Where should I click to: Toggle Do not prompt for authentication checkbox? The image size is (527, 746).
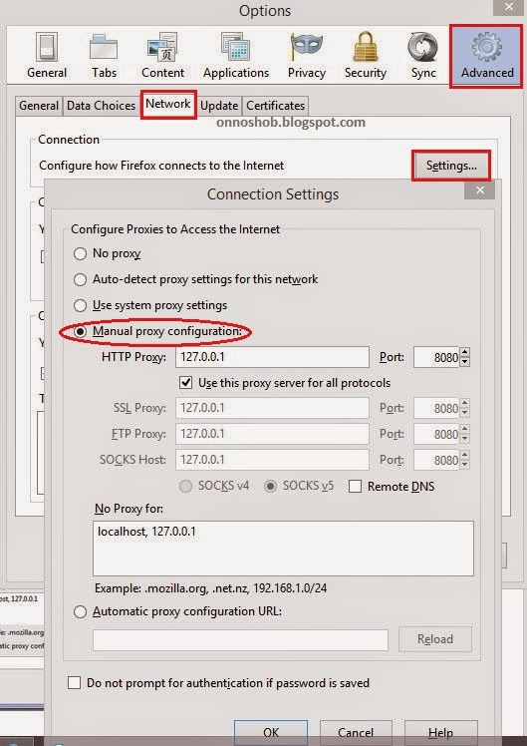pos(74,683)
